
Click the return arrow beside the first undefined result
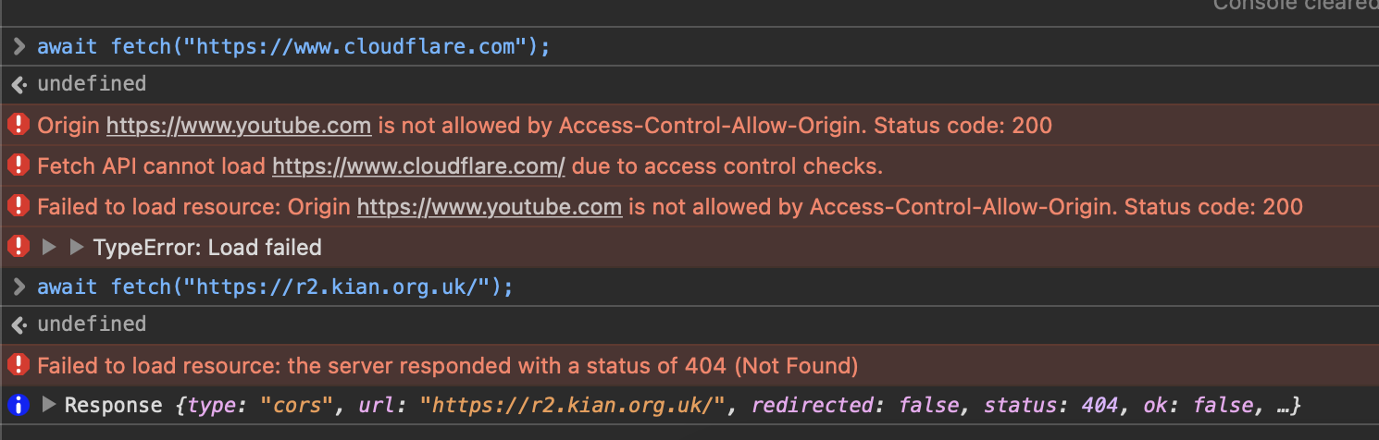(18, 84)
